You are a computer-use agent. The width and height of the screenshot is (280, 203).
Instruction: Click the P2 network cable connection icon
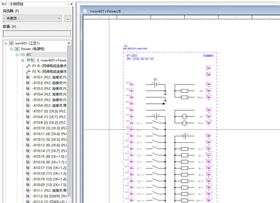pyautogui.click(x=28, y=72)
